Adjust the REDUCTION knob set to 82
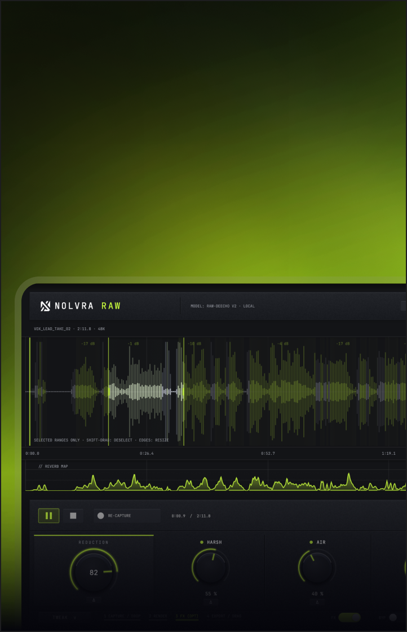This screenshot has height=632, width=407. pyautogui.click(x=94, y=572)
